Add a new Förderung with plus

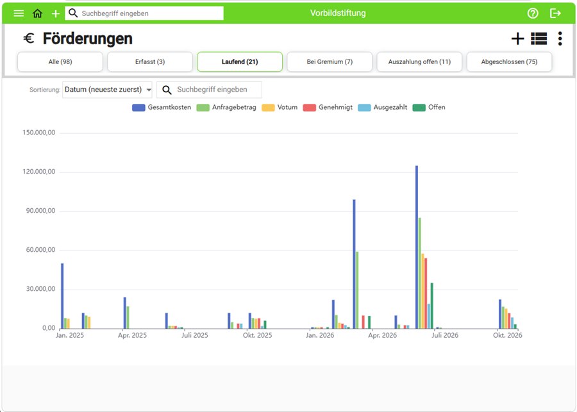point(518,38)
